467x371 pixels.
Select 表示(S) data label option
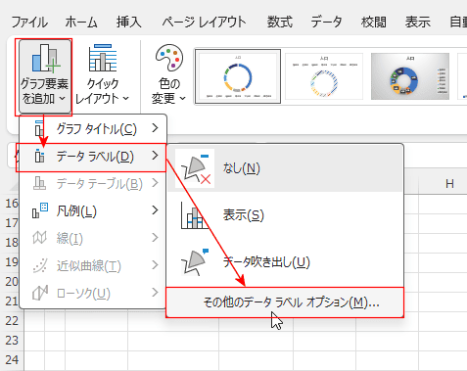coord(286,215)
